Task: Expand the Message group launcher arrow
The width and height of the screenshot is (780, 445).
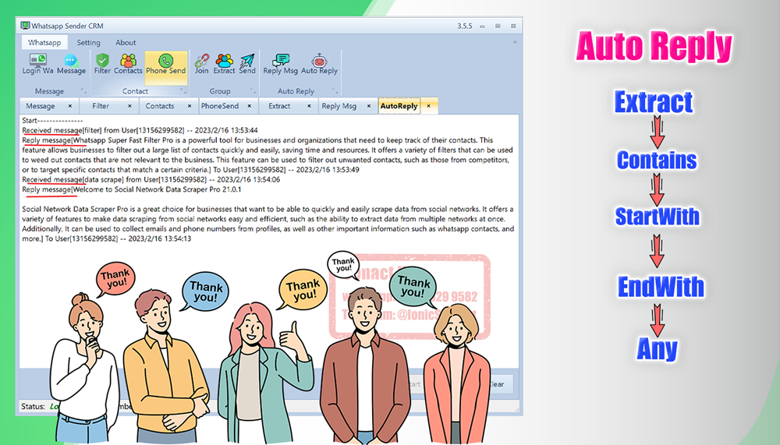Action: click(x=83, y=91)
